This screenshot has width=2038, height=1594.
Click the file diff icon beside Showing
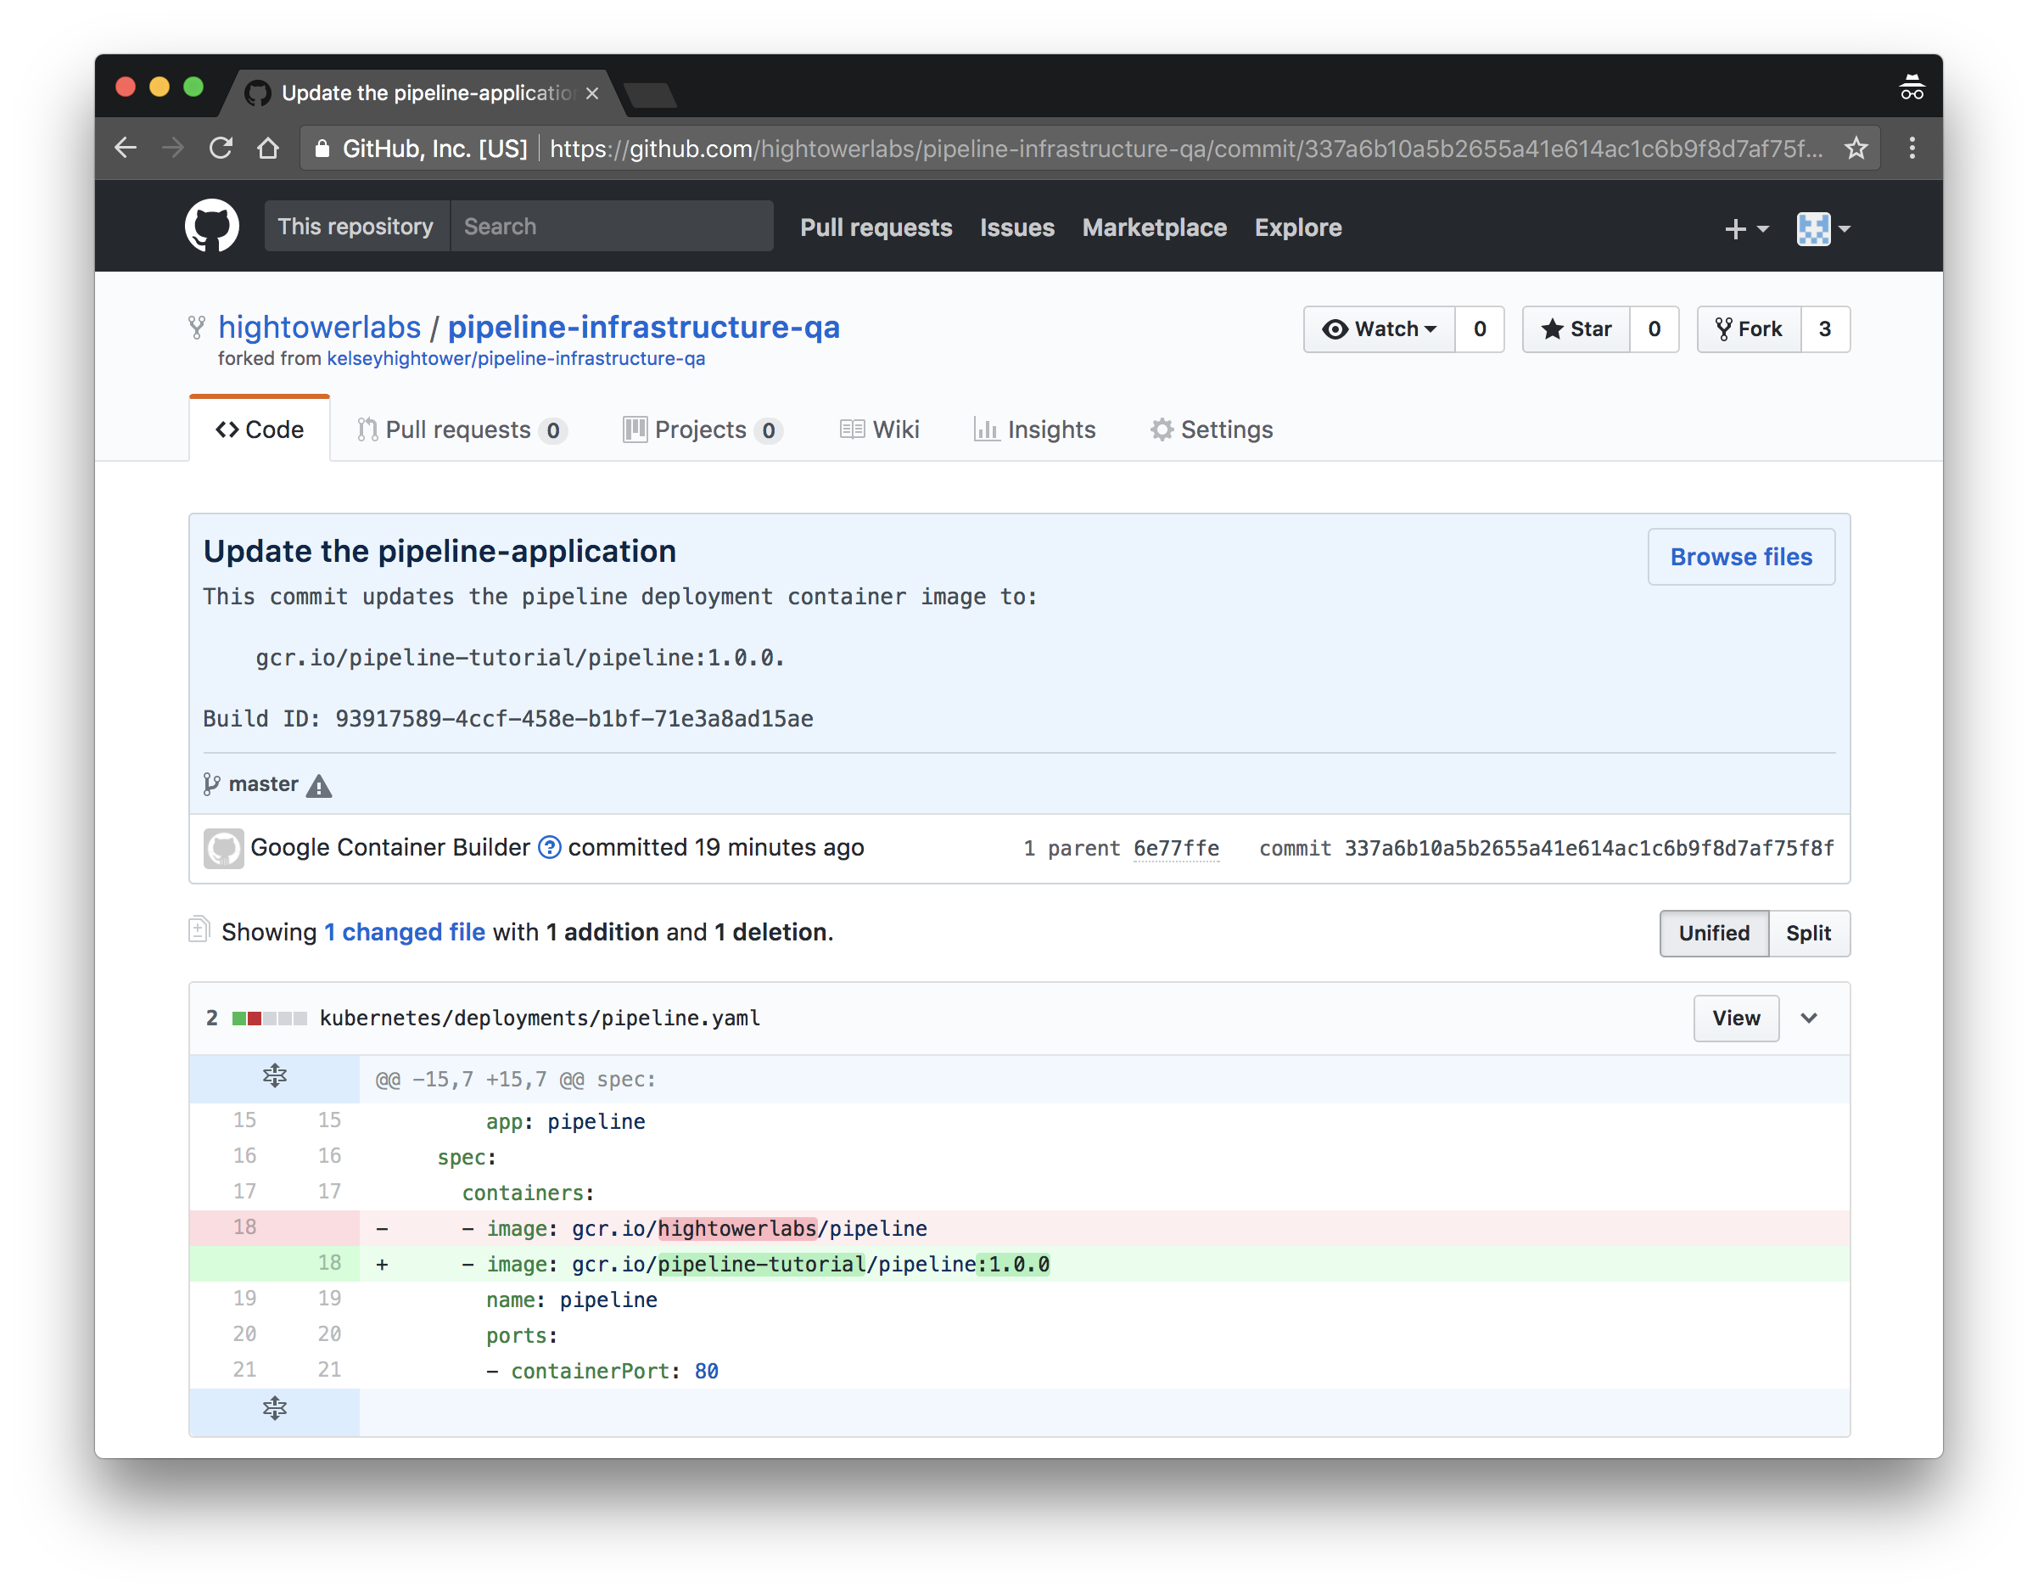tap(199, 929)
